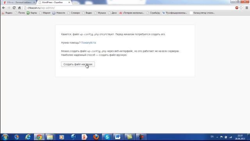Open the Видео bookmark
The image size is (250, 141).
pyautogui.click(x=87, y=13)
